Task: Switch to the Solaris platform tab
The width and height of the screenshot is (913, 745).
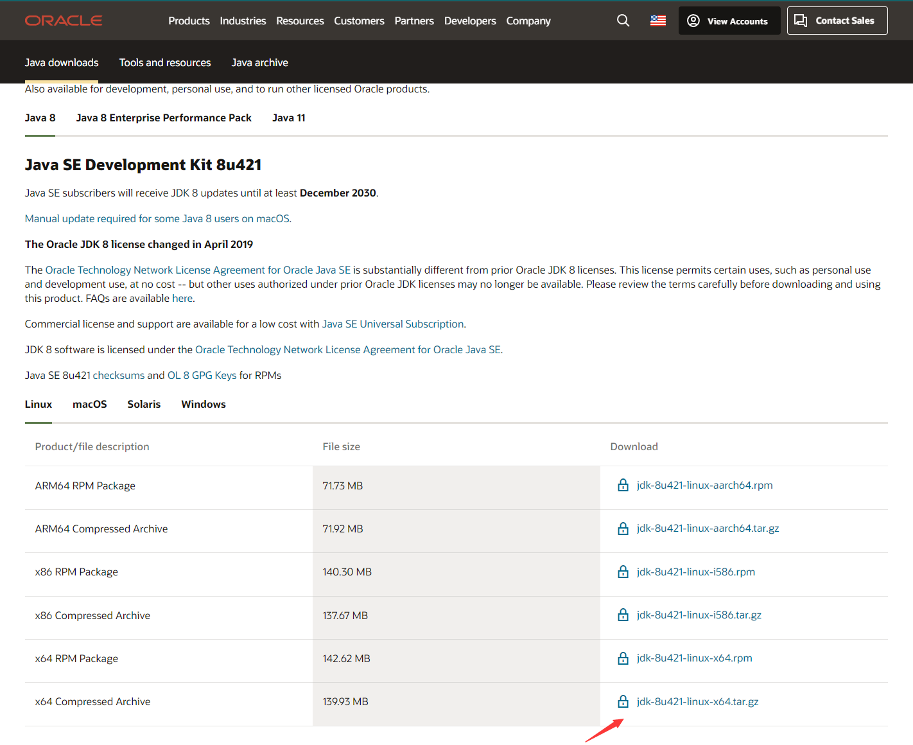Action: point(144,404)
